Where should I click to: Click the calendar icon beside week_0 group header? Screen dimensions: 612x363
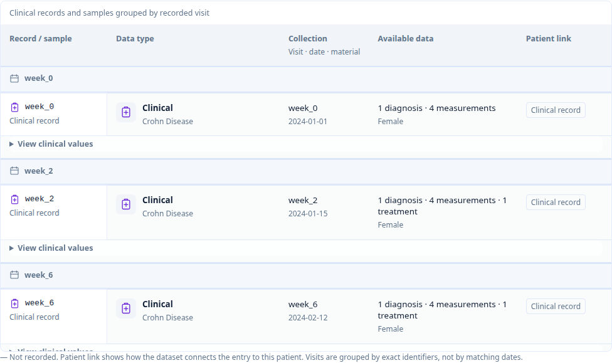click(x=14, y=78)
